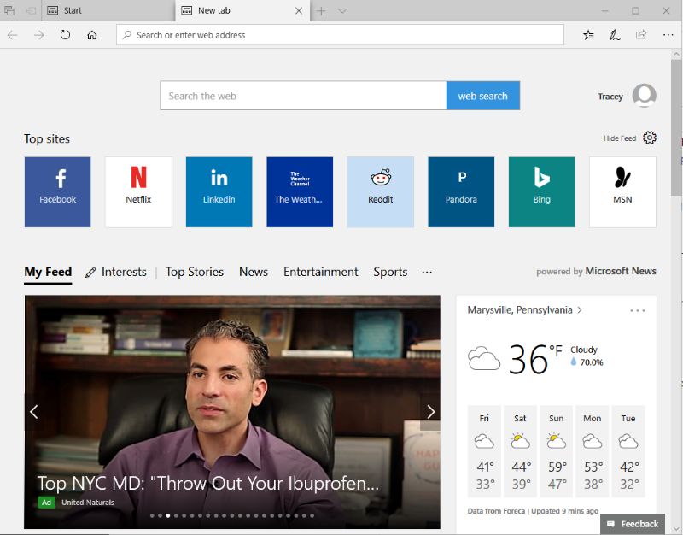Screen dimensions: 683x535
Task: Switch to the Interests feed tab
Action: point(124,272)
